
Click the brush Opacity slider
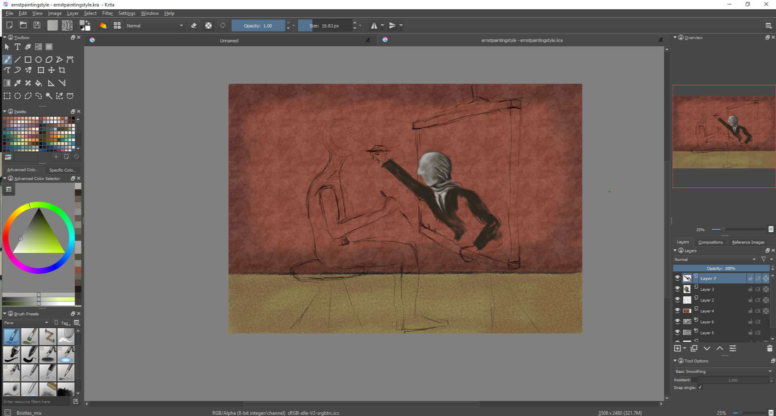pyautogui.click(x=258, y=25)
